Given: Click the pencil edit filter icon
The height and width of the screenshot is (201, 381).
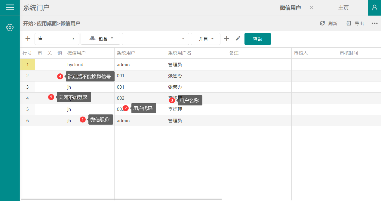Looking at the screenshot, I should [238, 38].
